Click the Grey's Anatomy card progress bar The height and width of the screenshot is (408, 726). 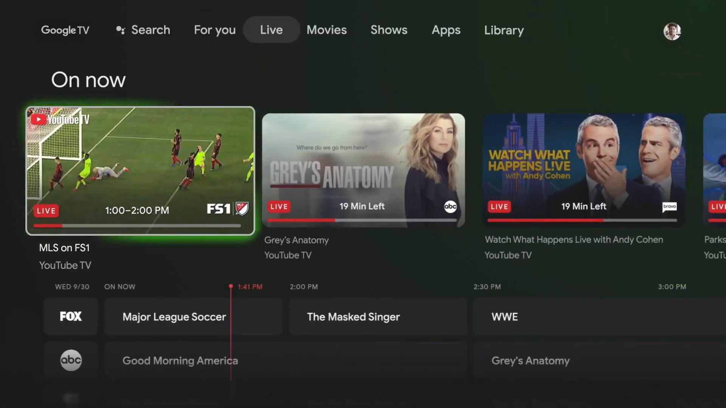pyautogui.click(x=362, y=220)
